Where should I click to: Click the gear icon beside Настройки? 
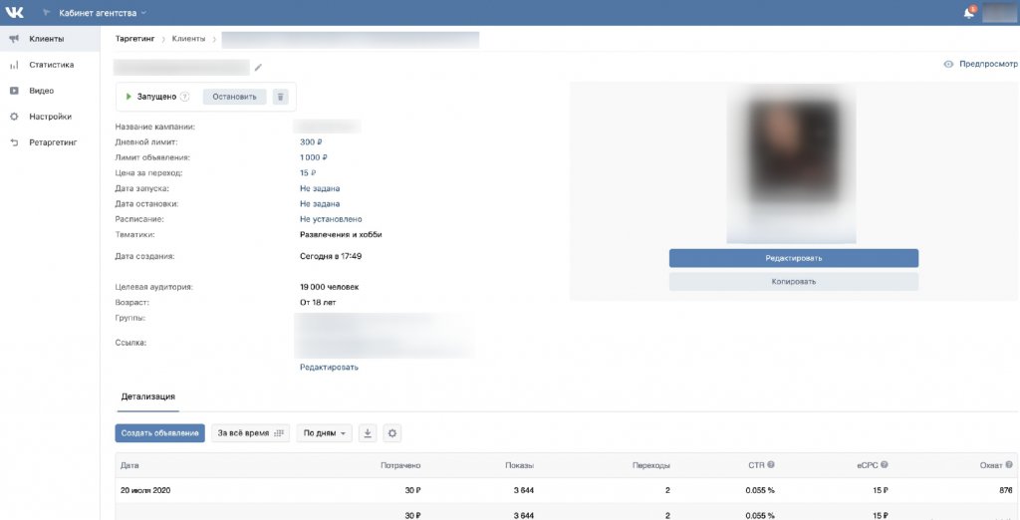click(x=14, y=117)
